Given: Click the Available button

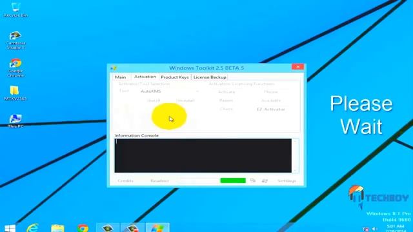Looking at the screenshot, I should (271, 101).
